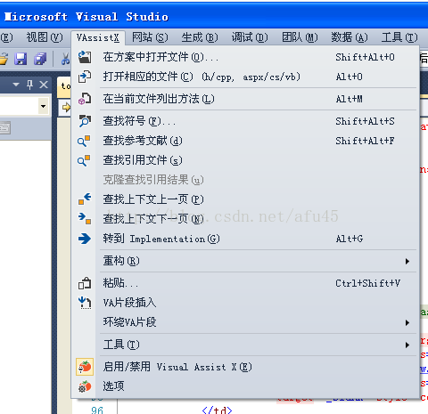Open the 调试(D) menu
The width and height of the screenshot is (428, 414).
coord(250,37)
